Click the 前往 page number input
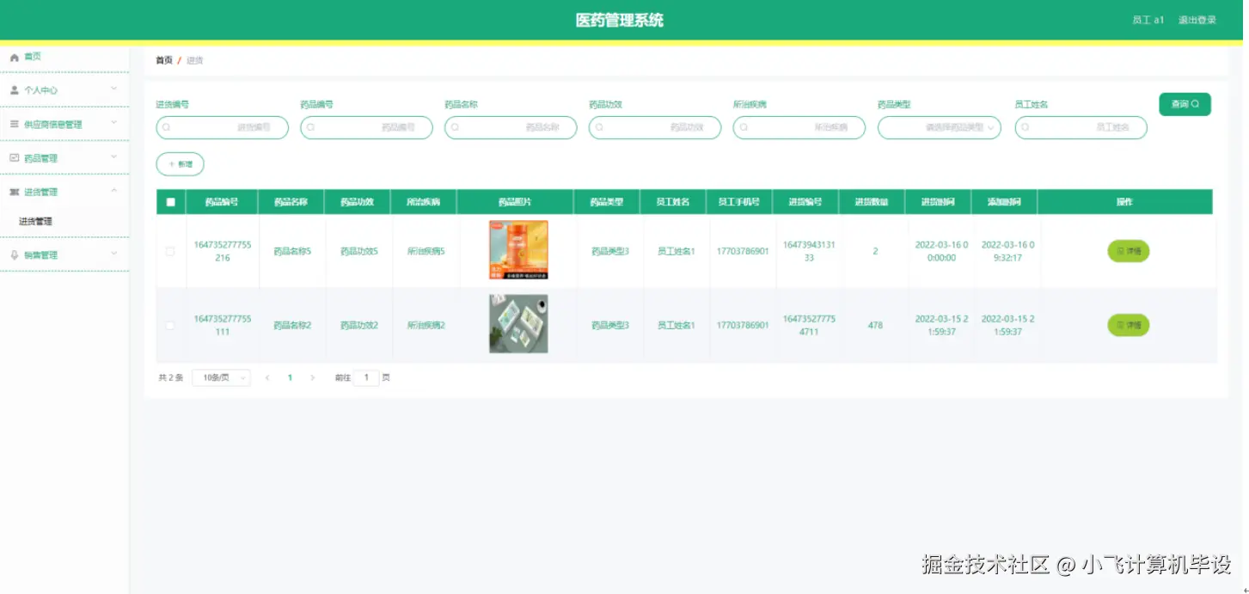The width and height of the screenshot is (1249, 594). pyautogui.click(x=366, y=377)
